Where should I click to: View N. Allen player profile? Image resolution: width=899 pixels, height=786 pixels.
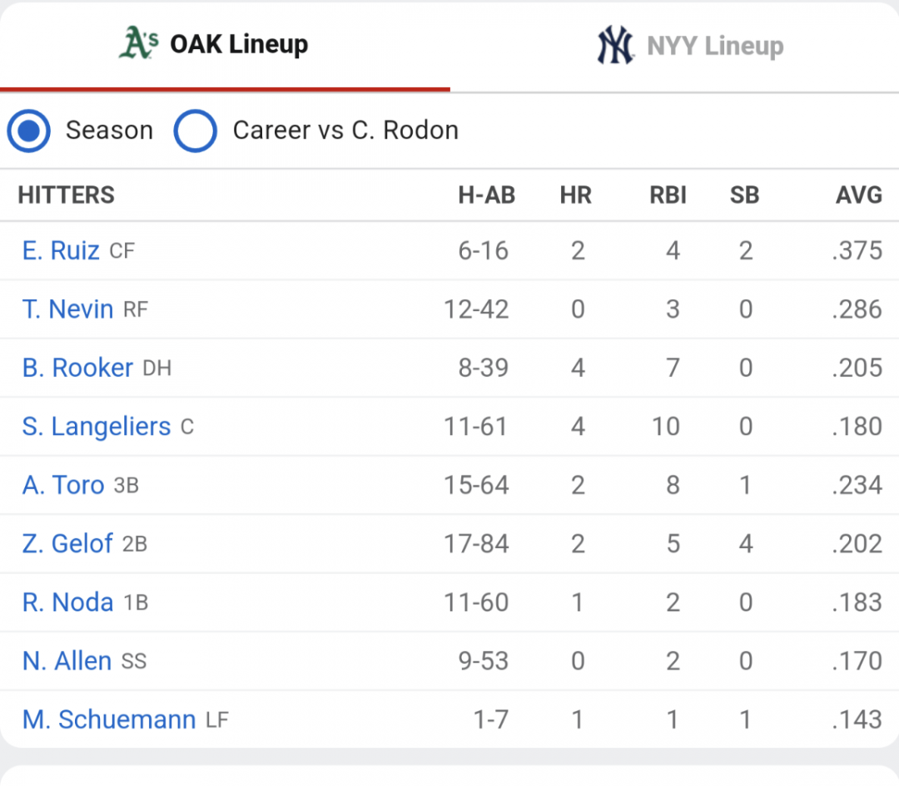pos(67,661)
